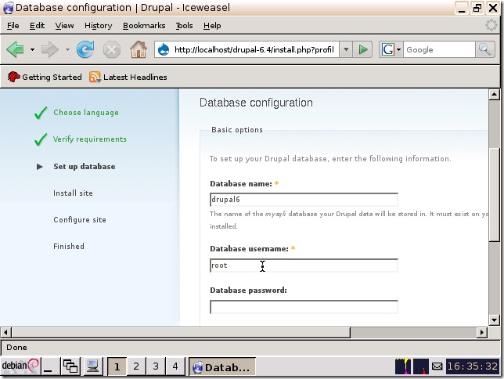The width and height of the screenshot is (504, 379).
Task: Open the Bookmarks menu
Action: 144,25
